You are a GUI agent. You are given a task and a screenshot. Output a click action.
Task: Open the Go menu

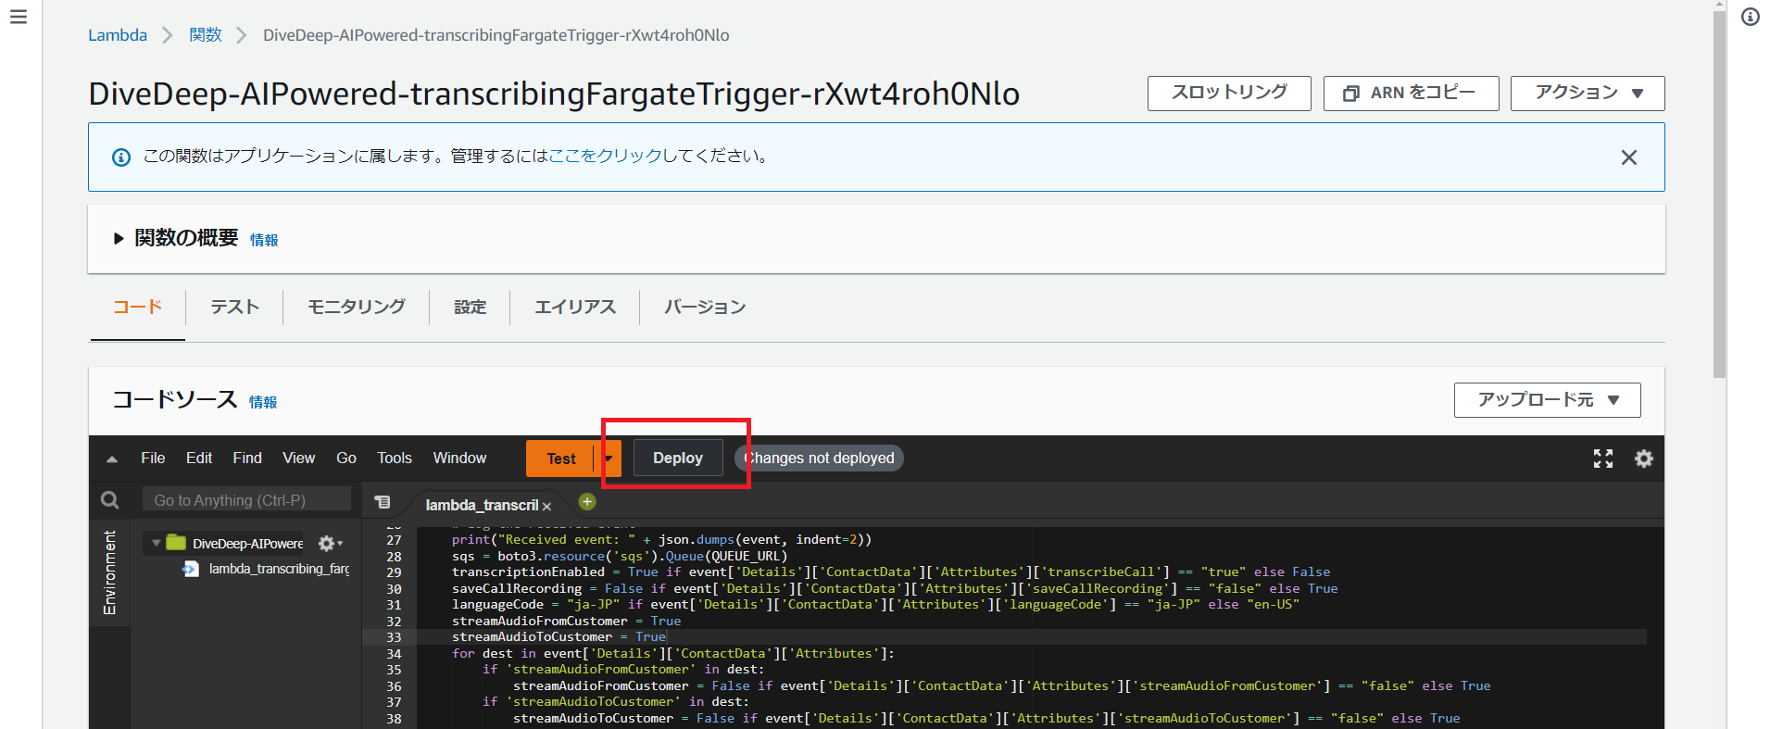[346, 458]
